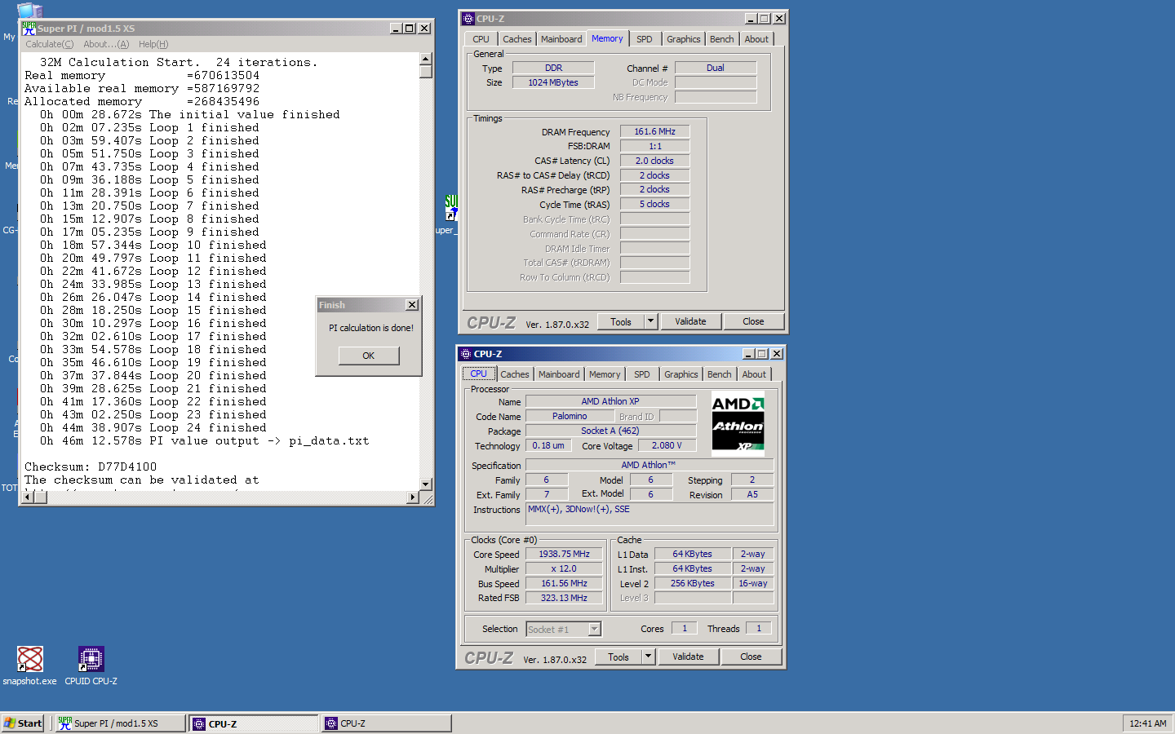The width and height of the screenshot is (1175, 734).
Task: Select Mainboard tab in lower CPU-Z window
Action: 559,374
